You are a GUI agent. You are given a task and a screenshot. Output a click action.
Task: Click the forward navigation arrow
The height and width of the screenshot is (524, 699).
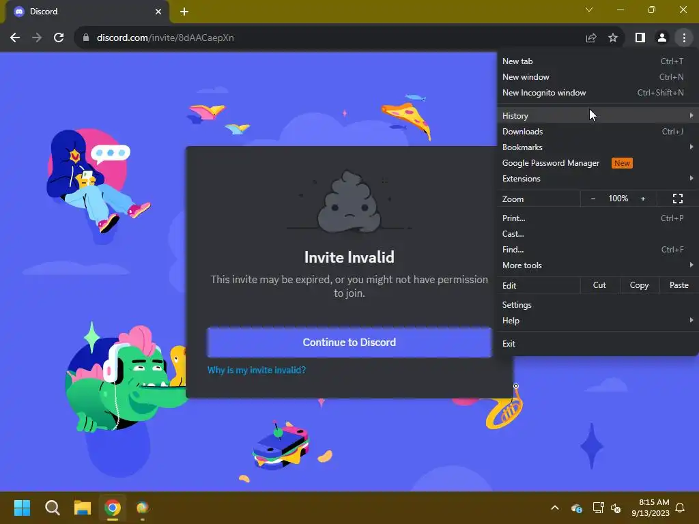[37, 38]
